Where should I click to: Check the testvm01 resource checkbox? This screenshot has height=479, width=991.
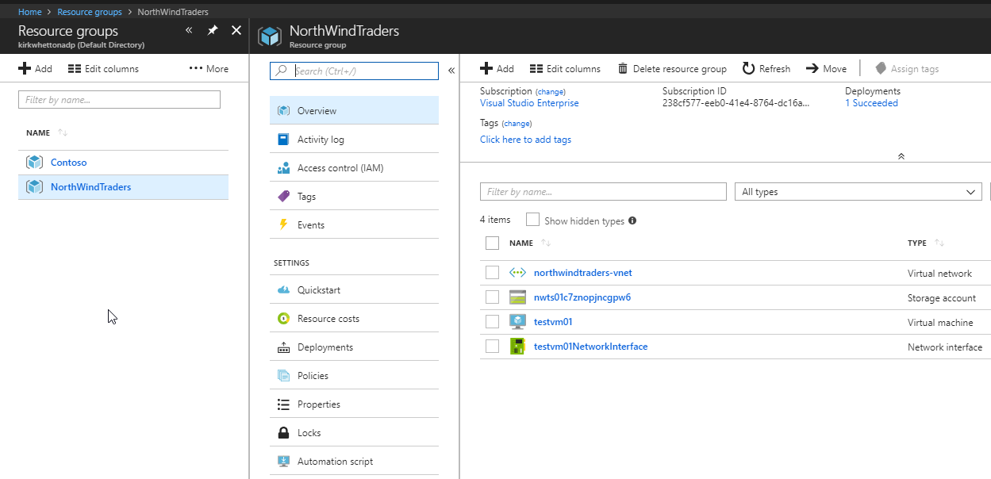(x=492, y=321)
